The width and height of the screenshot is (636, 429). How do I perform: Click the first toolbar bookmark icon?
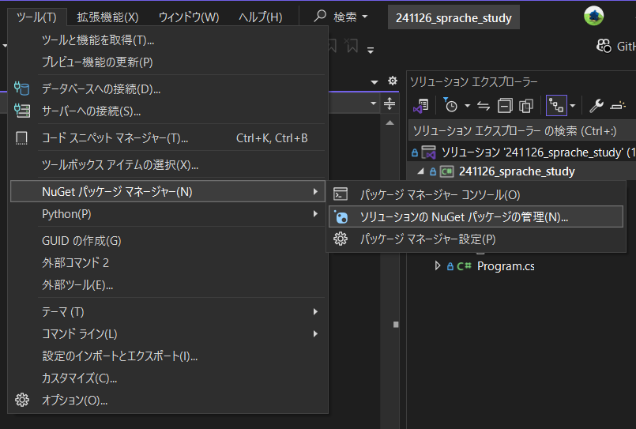point(332,46)
